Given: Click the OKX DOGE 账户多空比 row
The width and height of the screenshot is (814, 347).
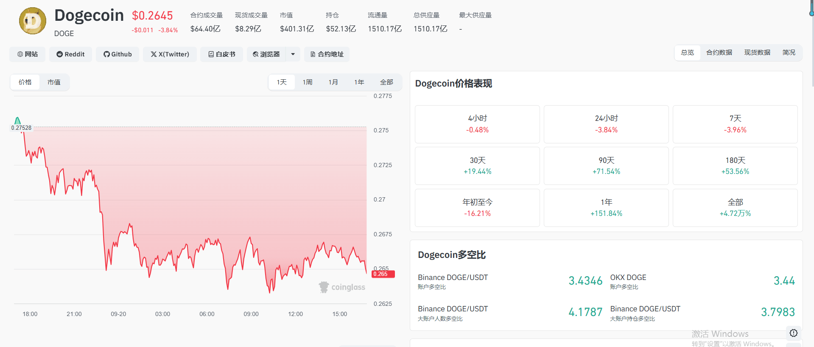Looking at the screenshot, I should tap(702, 281).
